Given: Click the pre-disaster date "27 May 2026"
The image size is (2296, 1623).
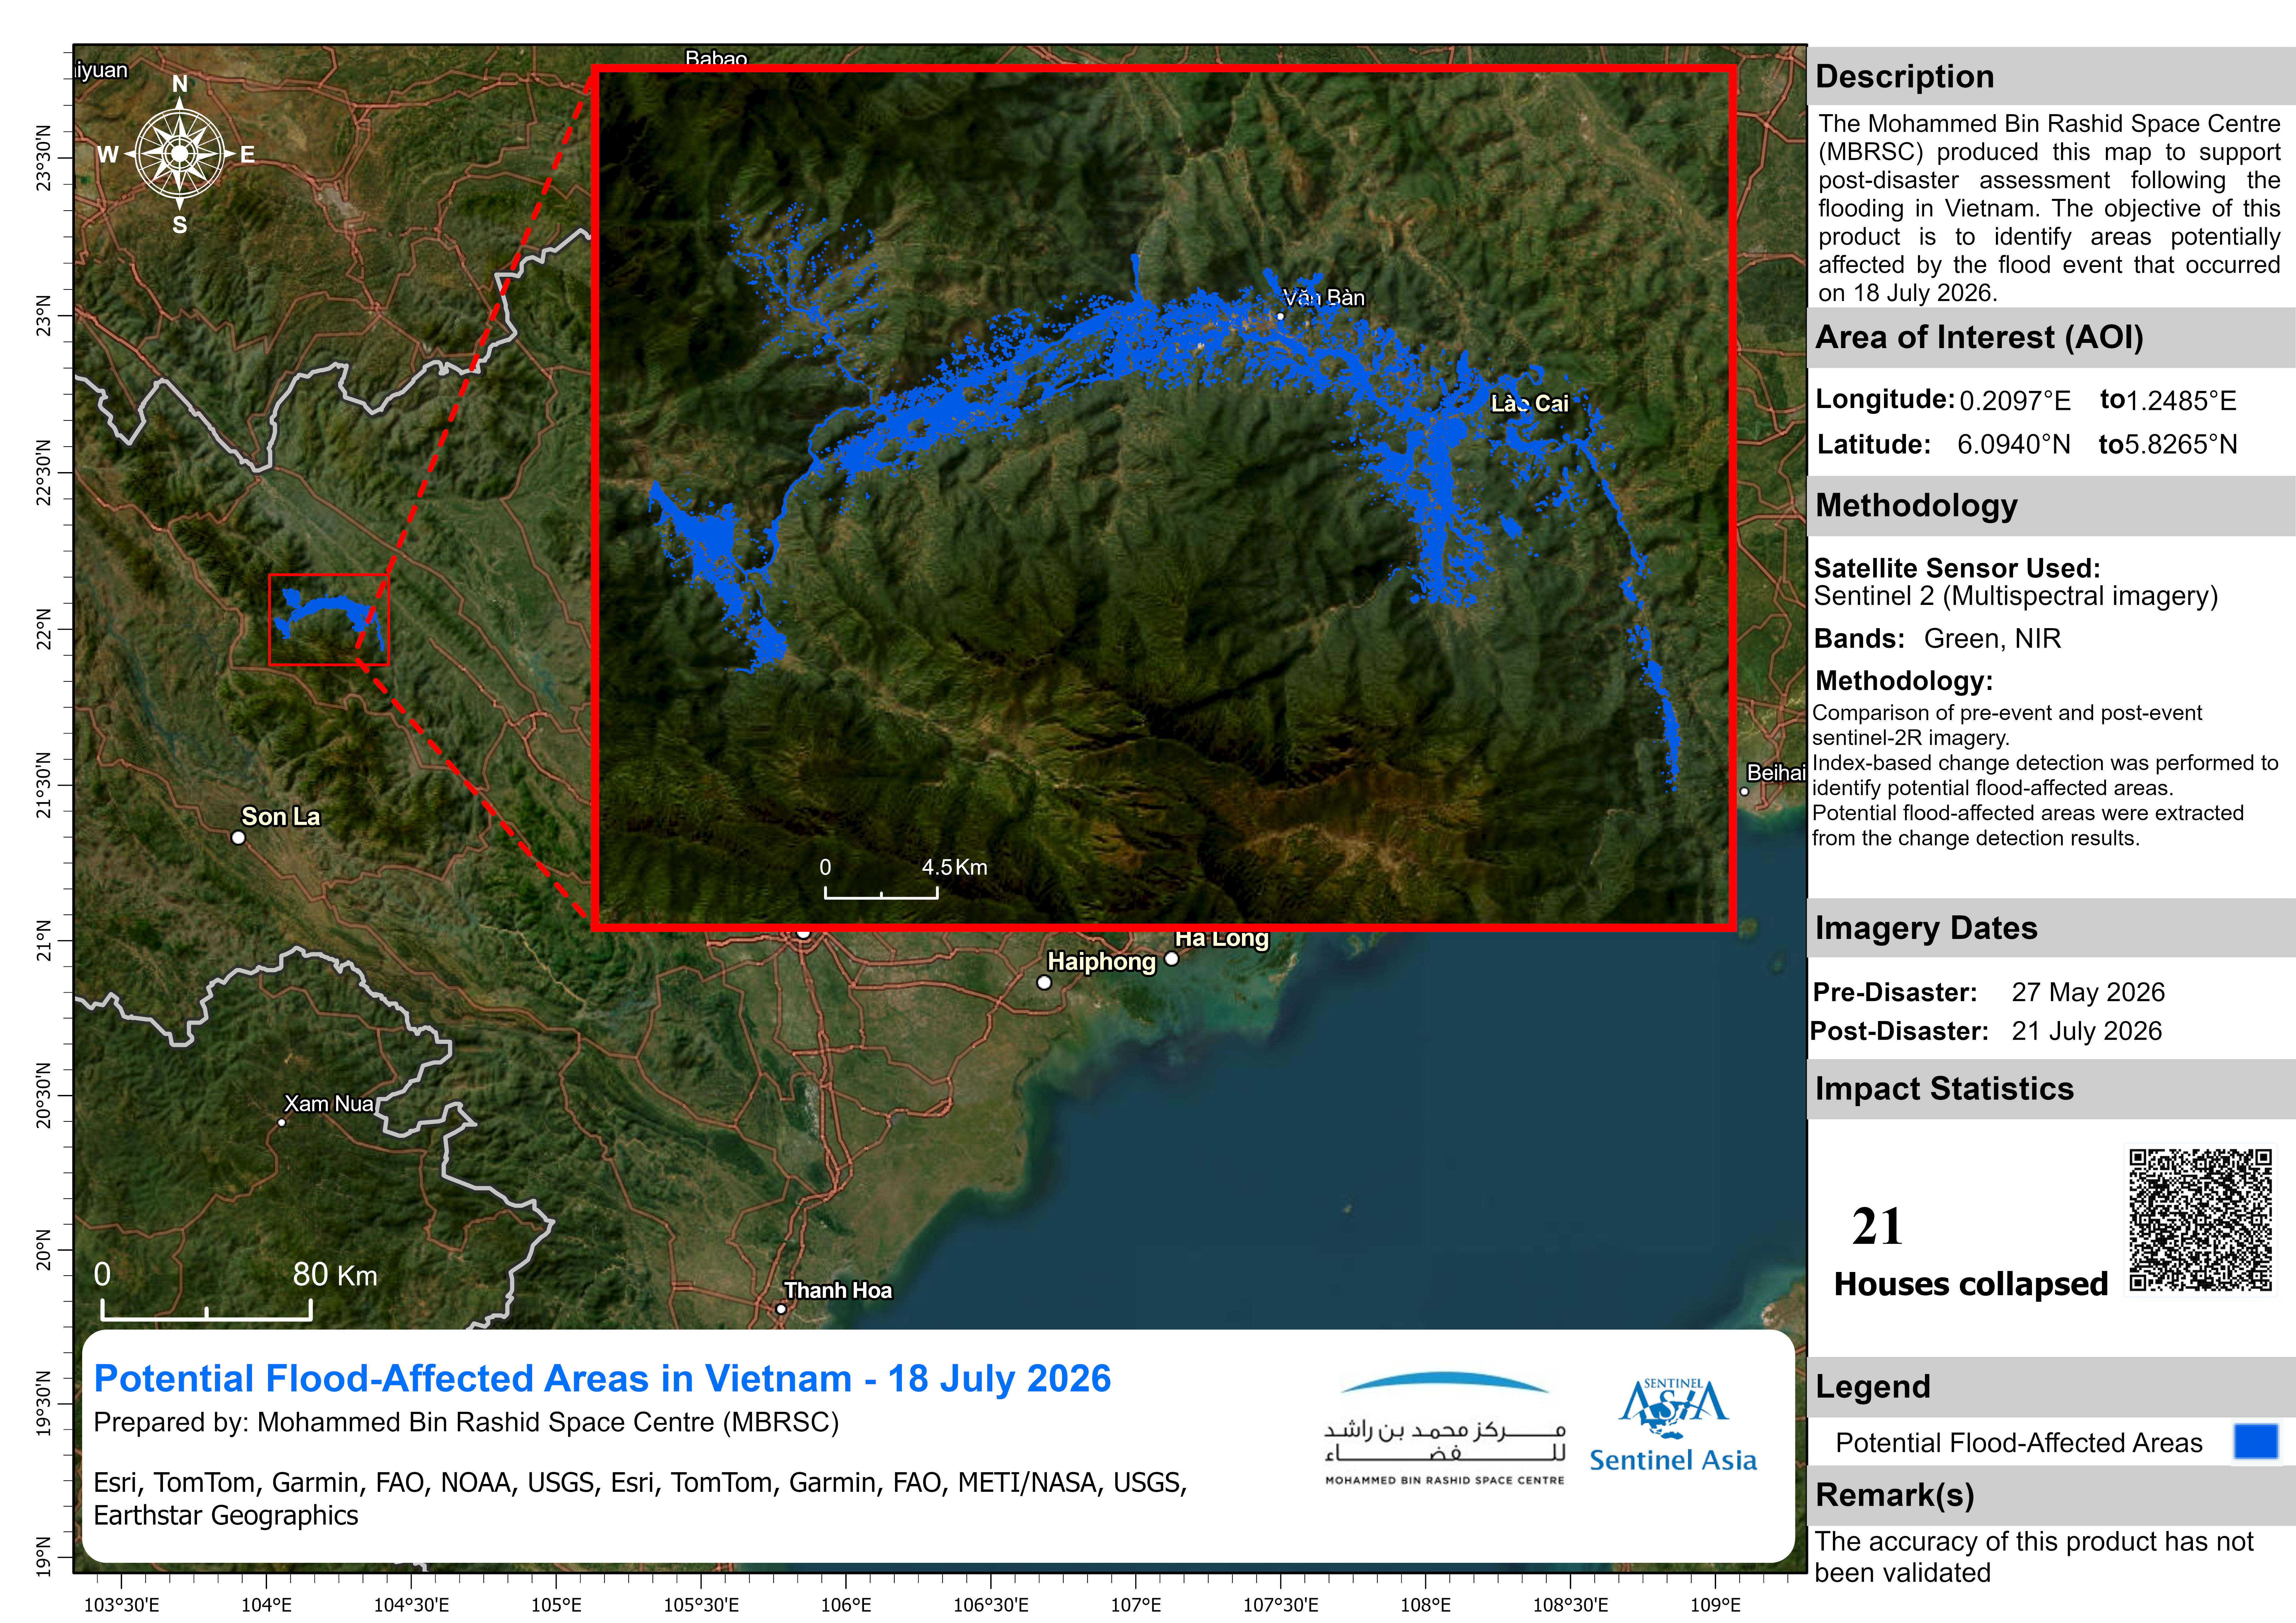Looking at the screenshot, I should pos(2088,992).
